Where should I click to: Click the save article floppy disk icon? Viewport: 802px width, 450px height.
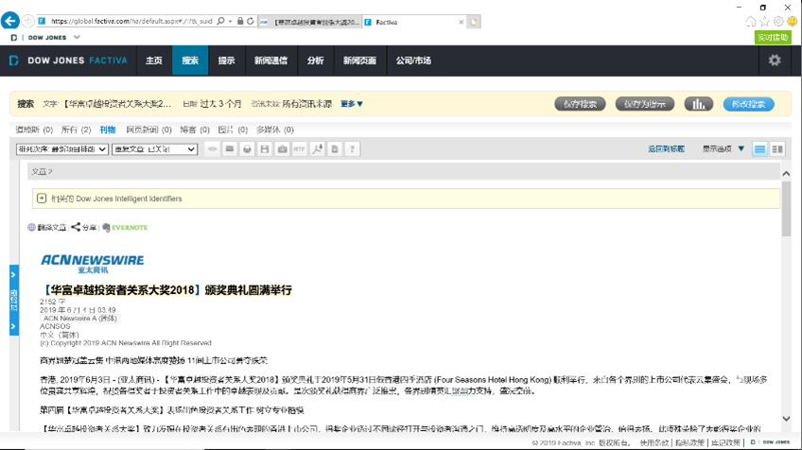pos(265,148)
